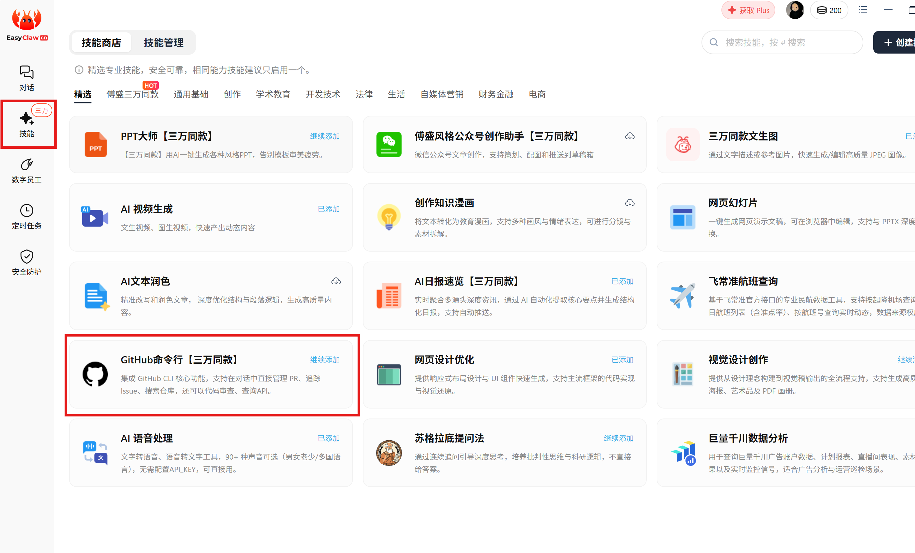Click the GitHub octocat icon
Image resolution: width=915 pixels, height=553 pixels.
pos(95,374)
